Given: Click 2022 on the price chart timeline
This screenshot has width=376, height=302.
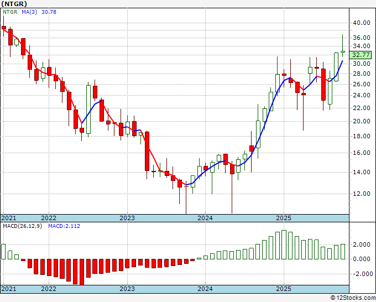Looking at the screenshot, I should tap(49, 218).
